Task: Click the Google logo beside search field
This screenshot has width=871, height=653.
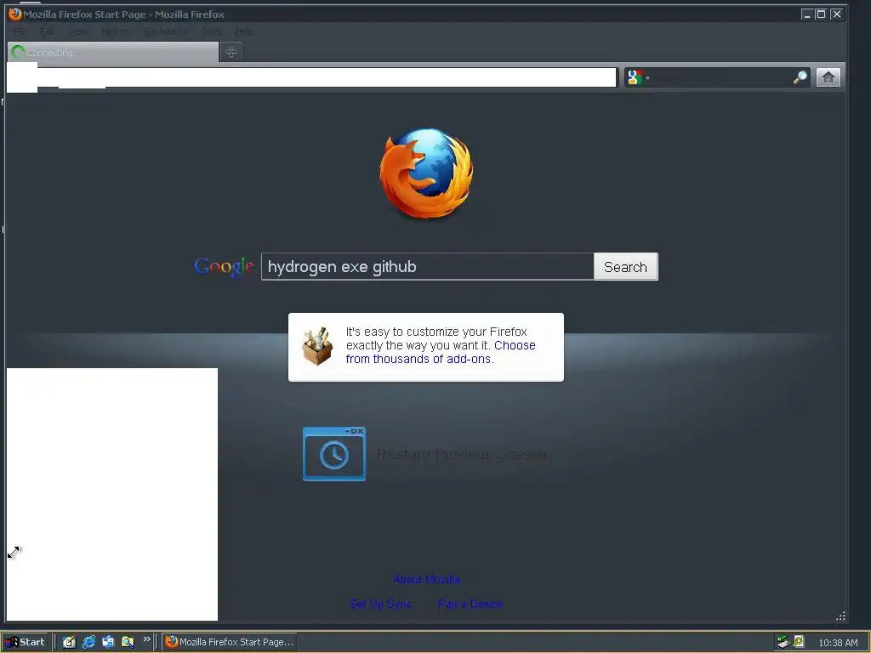Action: click(224, 267)
